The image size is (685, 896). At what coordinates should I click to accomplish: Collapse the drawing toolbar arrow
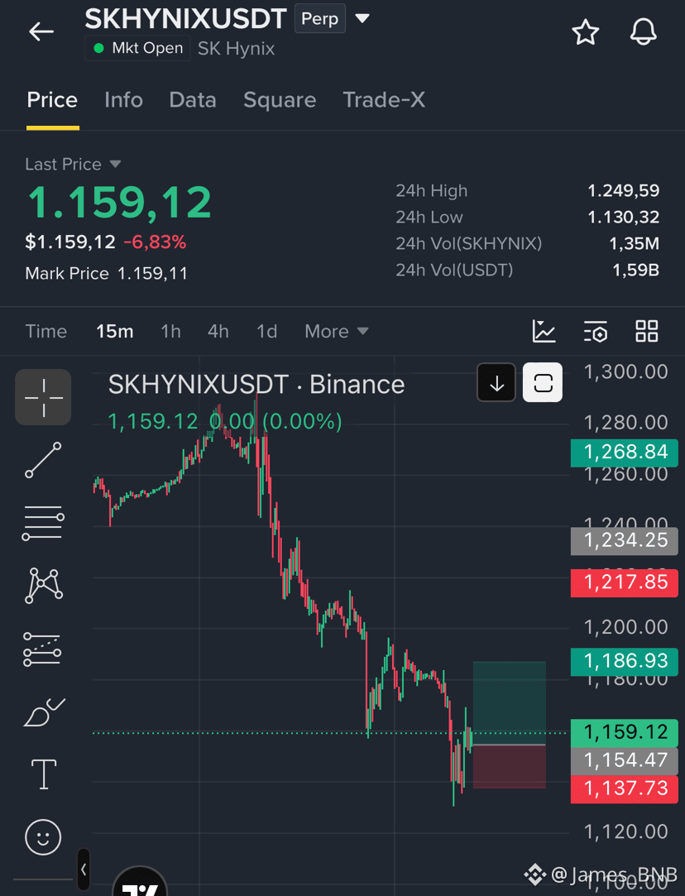(84, 870)
